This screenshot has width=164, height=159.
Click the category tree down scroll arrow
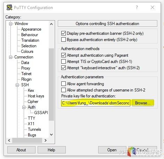pyautogui.click(x=51, y=135)
